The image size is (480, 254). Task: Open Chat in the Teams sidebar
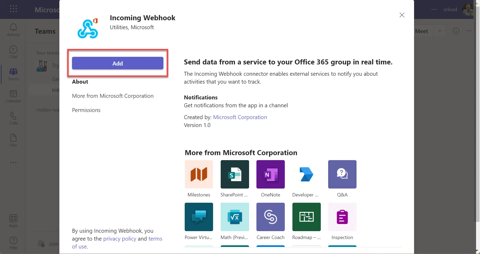point(13,52)
